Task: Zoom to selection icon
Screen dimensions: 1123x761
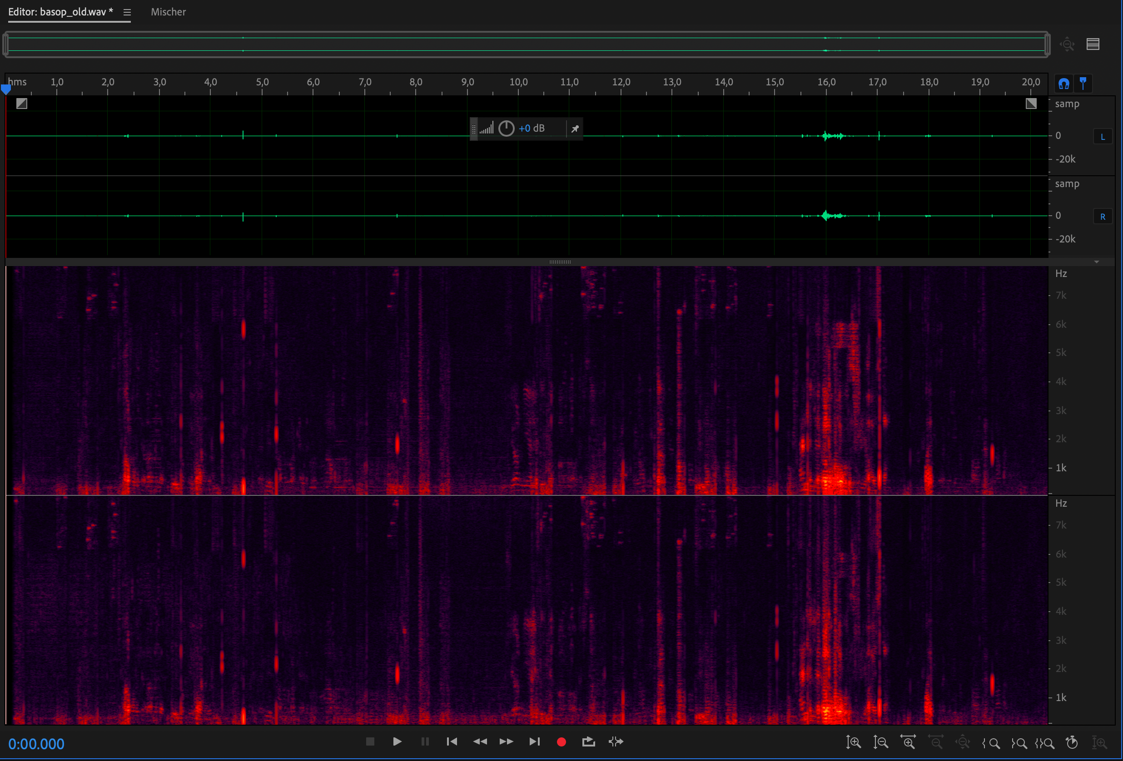Action: (x=1044, y=743)
